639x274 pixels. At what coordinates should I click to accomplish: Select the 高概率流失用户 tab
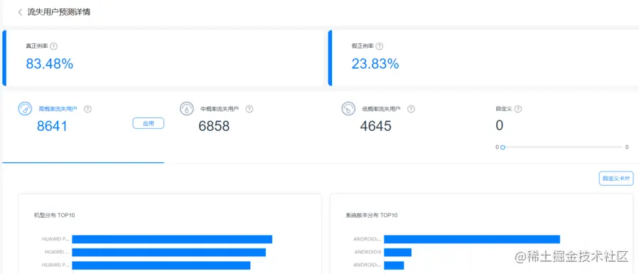point(83,127)
